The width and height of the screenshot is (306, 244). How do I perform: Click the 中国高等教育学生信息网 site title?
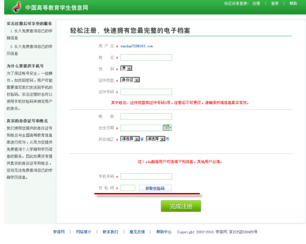pyautogui.click(x=56, y=8)
